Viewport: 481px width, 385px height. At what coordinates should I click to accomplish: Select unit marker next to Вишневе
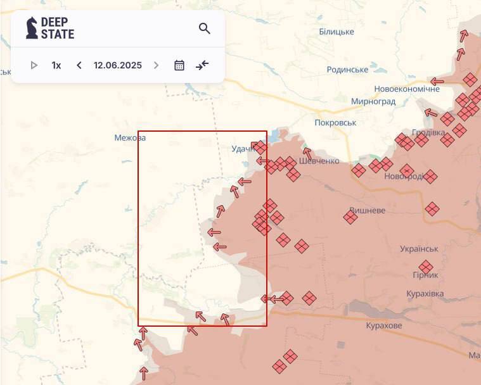click(x=350, y=217)
